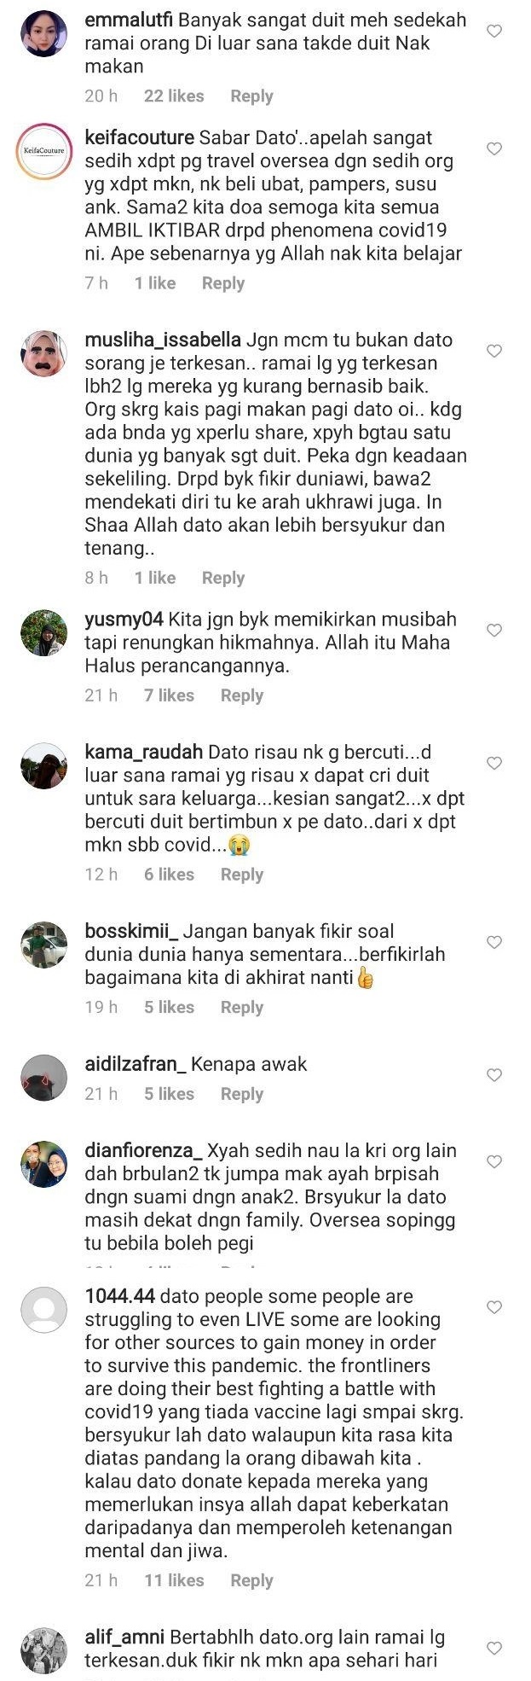
Task: Reply to keifacouture's comment
Action: tap(223, 283)
